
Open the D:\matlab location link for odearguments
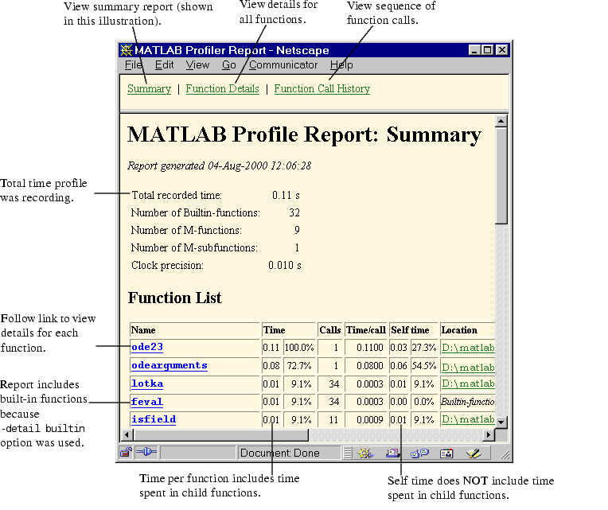[x=468, y=367]
